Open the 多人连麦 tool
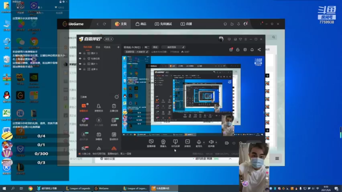 point(99,122)
